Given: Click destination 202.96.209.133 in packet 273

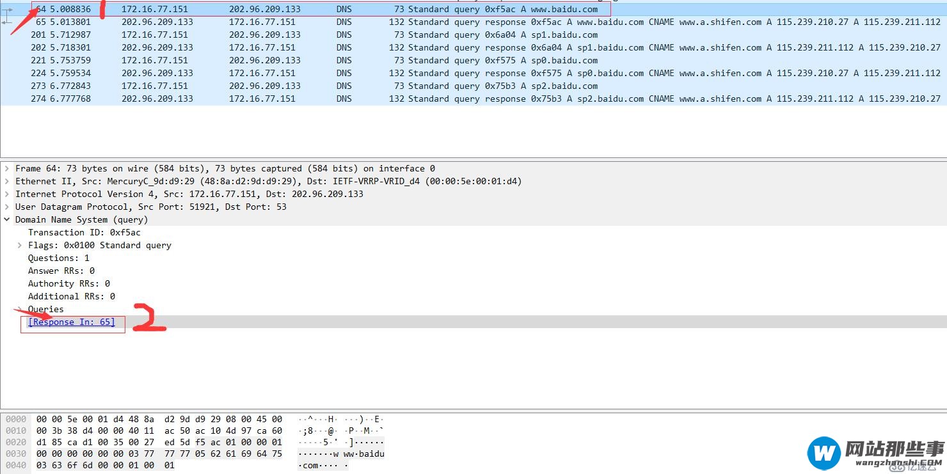Looking at the screenshot, I should click(265, 86).
